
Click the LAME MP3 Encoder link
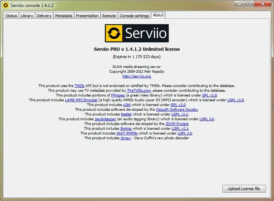(81, 100)
